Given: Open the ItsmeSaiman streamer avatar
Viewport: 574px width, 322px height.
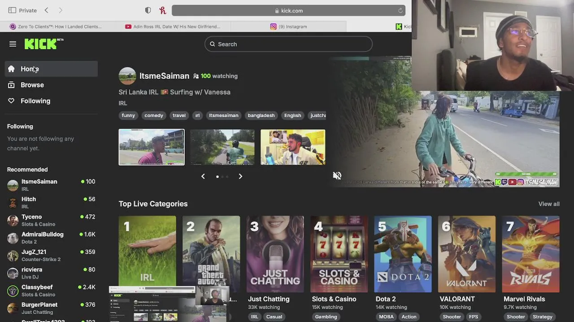Looking at the screenshot, I should 127,76.
